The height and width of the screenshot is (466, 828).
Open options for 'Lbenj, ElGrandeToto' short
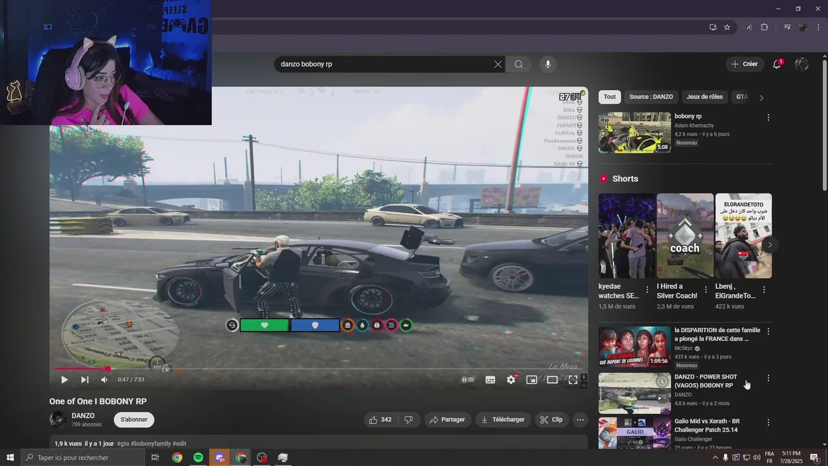[764, 289]
